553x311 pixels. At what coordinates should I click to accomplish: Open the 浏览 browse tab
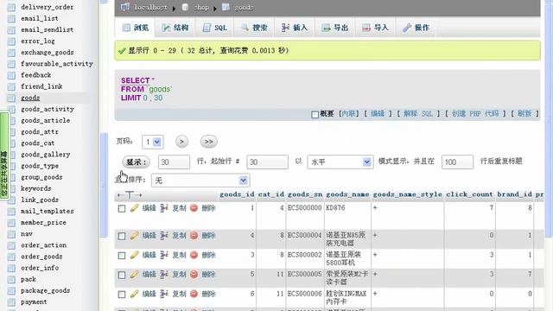click(136, 28)
